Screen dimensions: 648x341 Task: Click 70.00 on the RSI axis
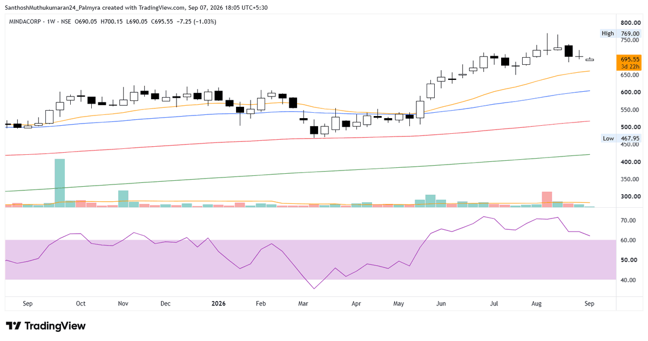(629, 221)
